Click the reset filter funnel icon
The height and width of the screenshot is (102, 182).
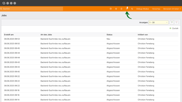(x=176, y=22)
